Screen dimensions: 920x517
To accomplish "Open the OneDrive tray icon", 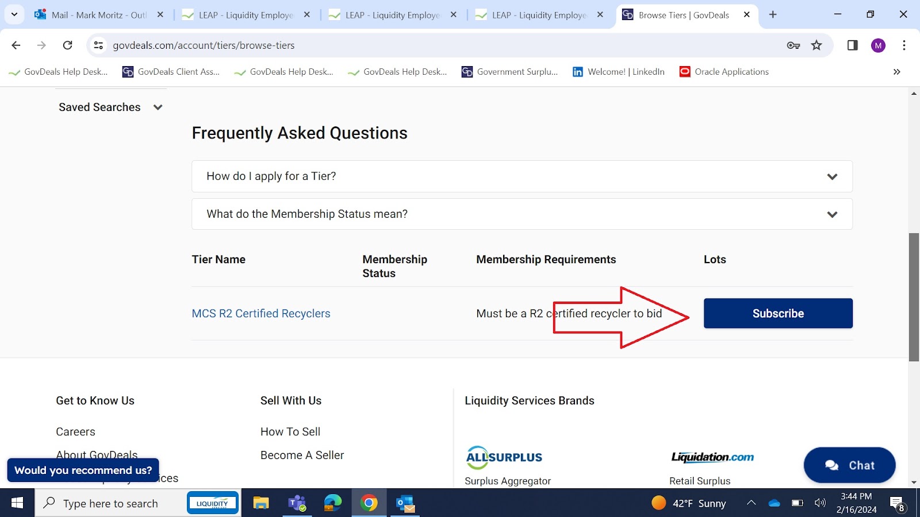I will [x=774, y=503].
